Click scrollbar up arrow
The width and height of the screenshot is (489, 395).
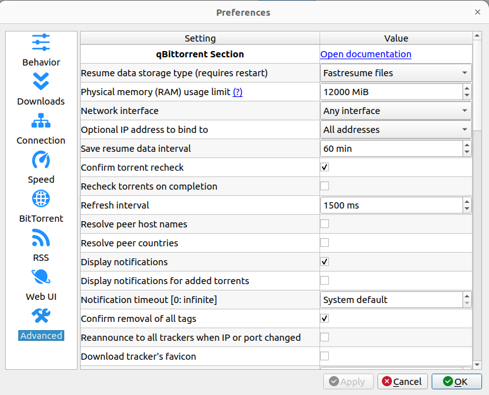coord(477,35)
